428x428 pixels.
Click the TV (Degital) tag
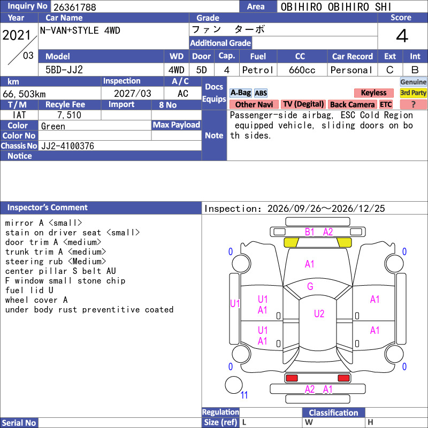pyautogui.click(x=303, y=104)
